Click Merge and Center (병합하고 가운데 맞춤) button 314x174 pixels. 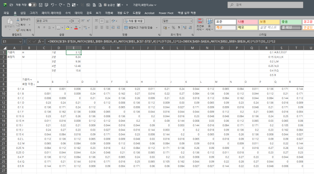point(139,27)
